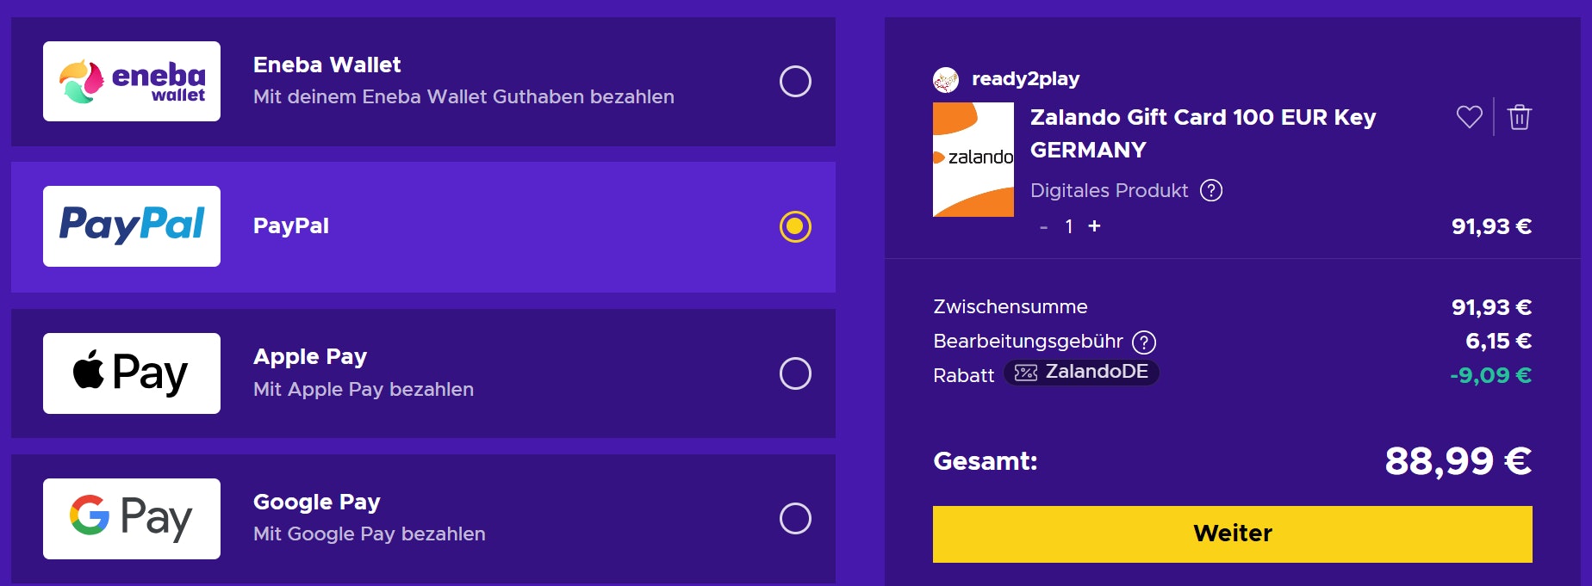The image size is (1592, 586).
Task: Click the Google Pay icon
Action: coord(131,518)
